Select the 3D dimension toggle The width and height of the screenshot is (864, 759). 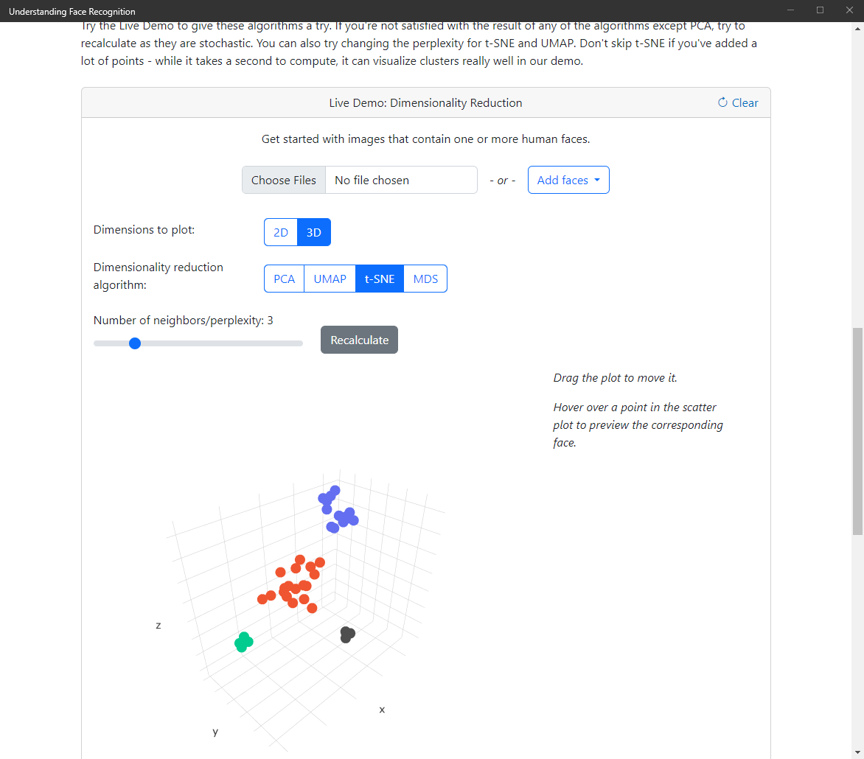[314, 232]
